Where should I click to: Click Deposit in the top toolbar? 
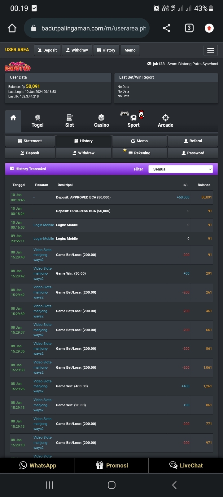coord(47,50)
